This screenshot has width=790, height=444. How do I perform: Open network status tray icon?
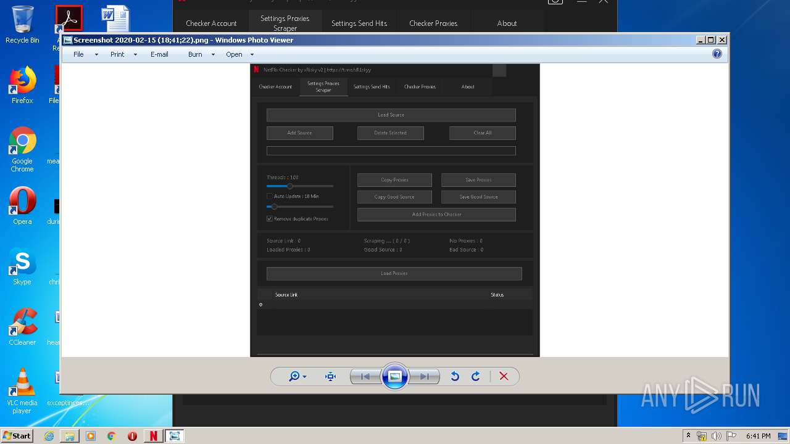(x=702, y=436)
